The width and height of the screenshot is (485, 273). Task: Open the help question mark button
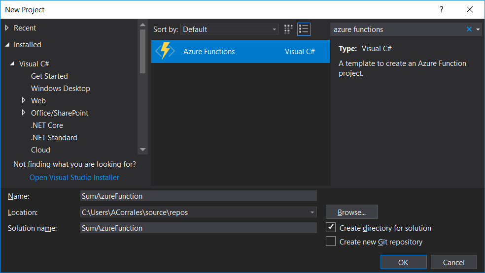(442, 9)
